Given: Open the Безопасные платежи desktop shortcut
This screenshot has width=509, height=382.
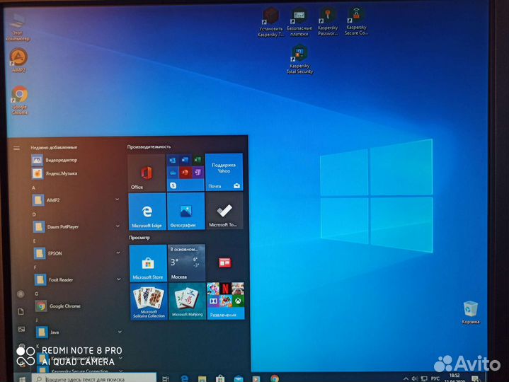Looking at the screenshot, I should point(299,22).
